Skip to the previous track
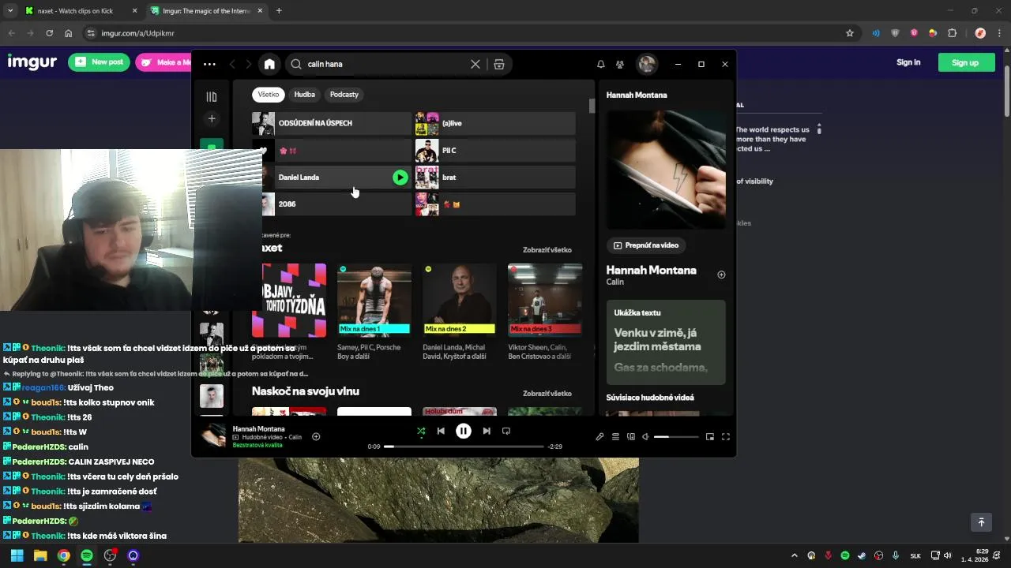This screenshot has width=1011, height=568. [441, 431]
